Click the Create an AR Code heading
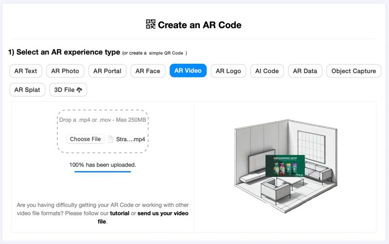 [x=199, y=25]
